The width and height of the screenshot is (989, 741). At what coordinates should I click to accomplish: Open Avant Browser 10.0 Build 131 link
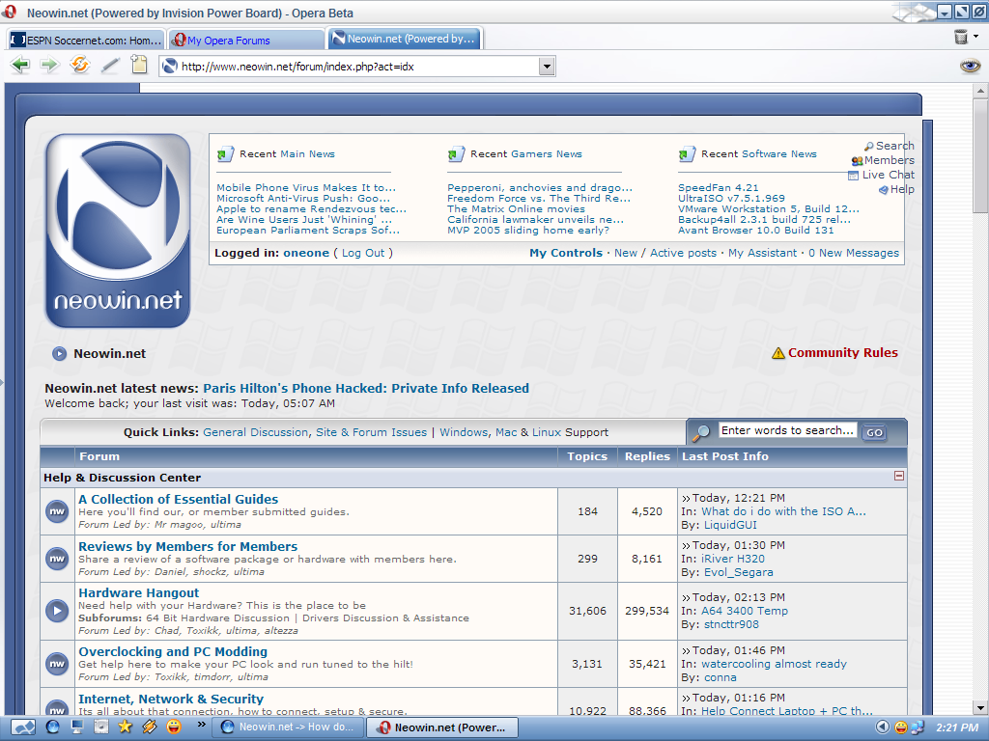coord(755,231)
